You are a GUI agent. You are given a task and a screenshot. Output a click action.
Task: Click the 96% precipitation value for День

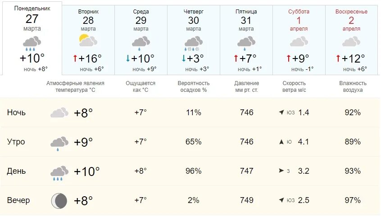click(x=193, y=171)
